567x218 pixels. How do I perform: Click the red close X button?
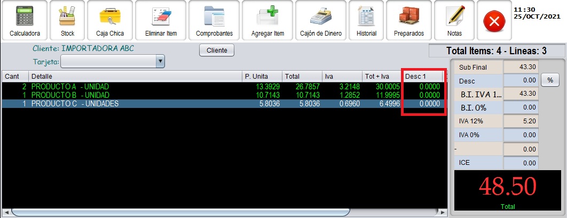click(x=494, y=23)
